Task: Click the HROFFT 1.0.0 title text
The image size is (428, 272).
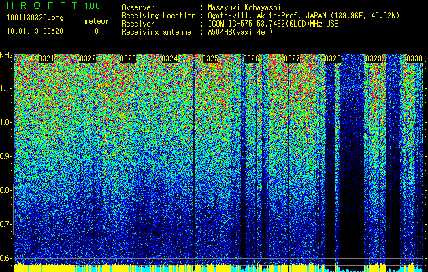Action: pos(54,5)
